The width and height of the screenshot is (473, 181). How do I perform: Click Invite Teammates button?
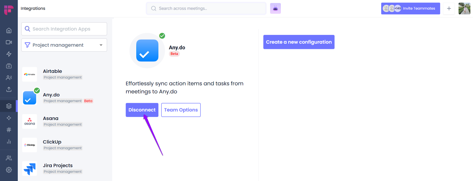click(411, 9)
